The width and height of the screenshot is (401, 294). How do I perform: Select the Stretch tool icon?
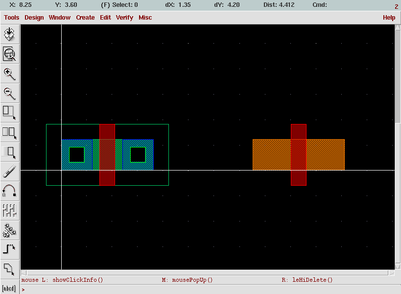[10, 113]
